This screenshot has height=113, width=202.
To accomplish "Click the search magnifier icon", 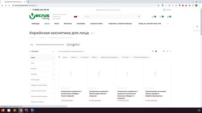I will click(139, 17).
